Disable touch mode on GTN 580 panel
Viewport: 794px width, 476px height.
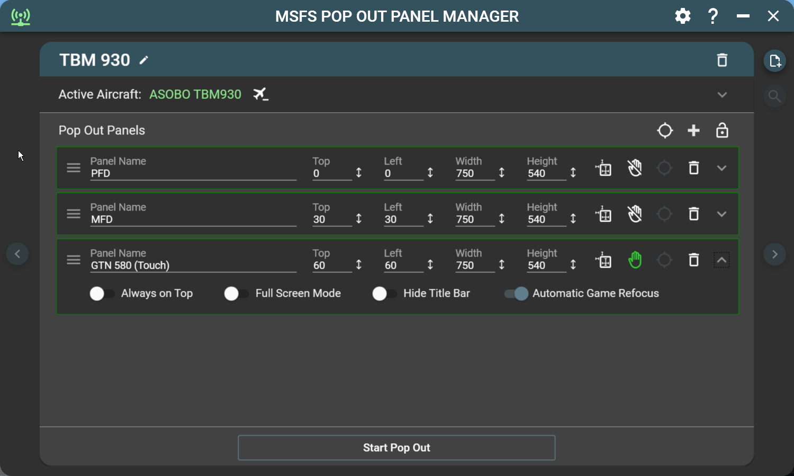635,260
